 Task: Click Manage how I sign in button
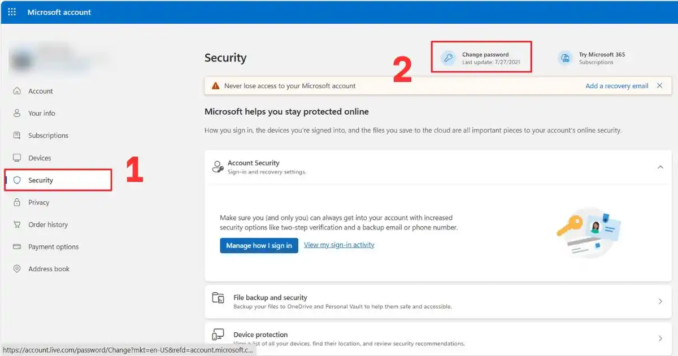[259, 245]
